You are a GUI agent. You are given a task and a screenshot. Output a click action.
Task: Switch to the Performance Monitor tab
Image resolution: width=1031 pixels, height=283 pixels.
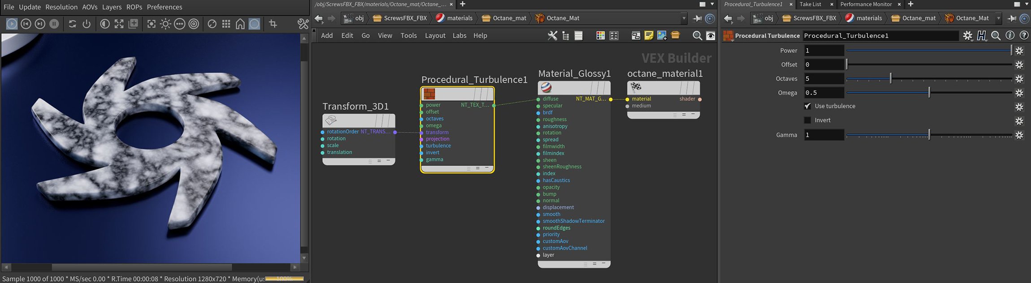tap(866, 4)
